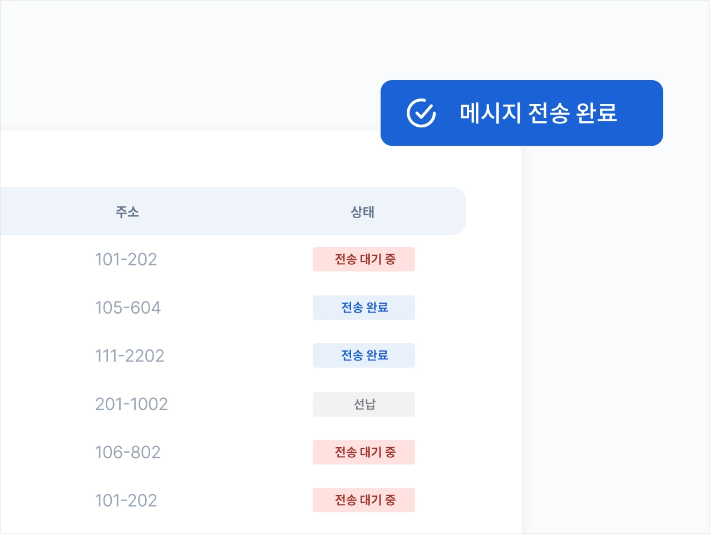Click the gray page background beside the table

pyautogui.click(x=612, y=334)
